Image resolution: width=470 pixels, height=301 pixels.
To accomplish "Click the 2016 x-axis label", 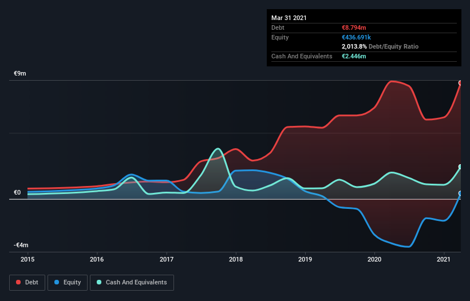I will (x=97, y=259).
